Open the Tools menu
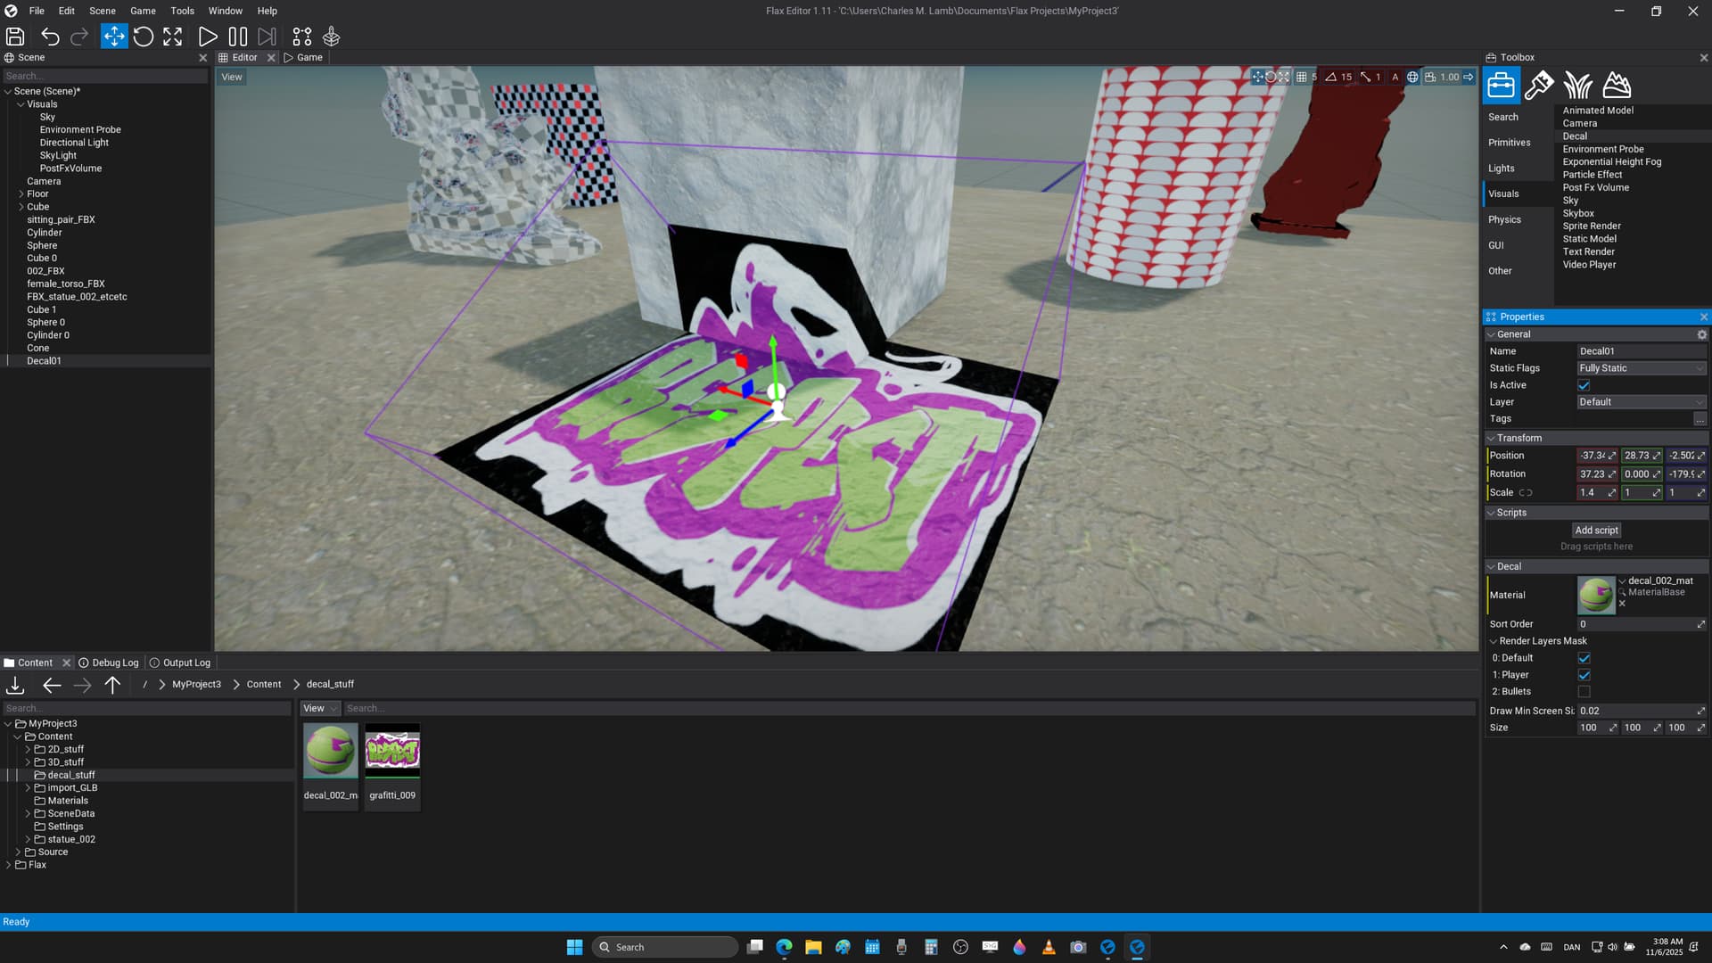Viewport: 1712px width, 963px height. coord(182,11)
